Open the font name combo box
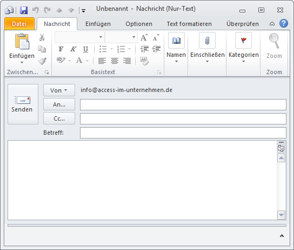This screenshot has width=294, height=250. (79, 37)
